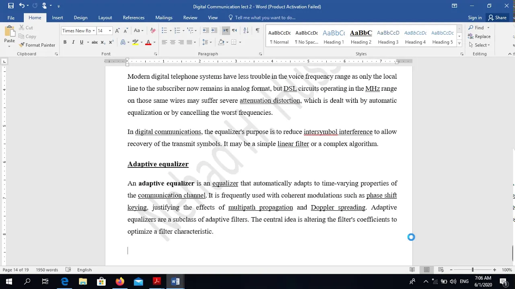515x289 pixels.
Task: Click the Format Painter brush
Action: click(x=37, y=45)
